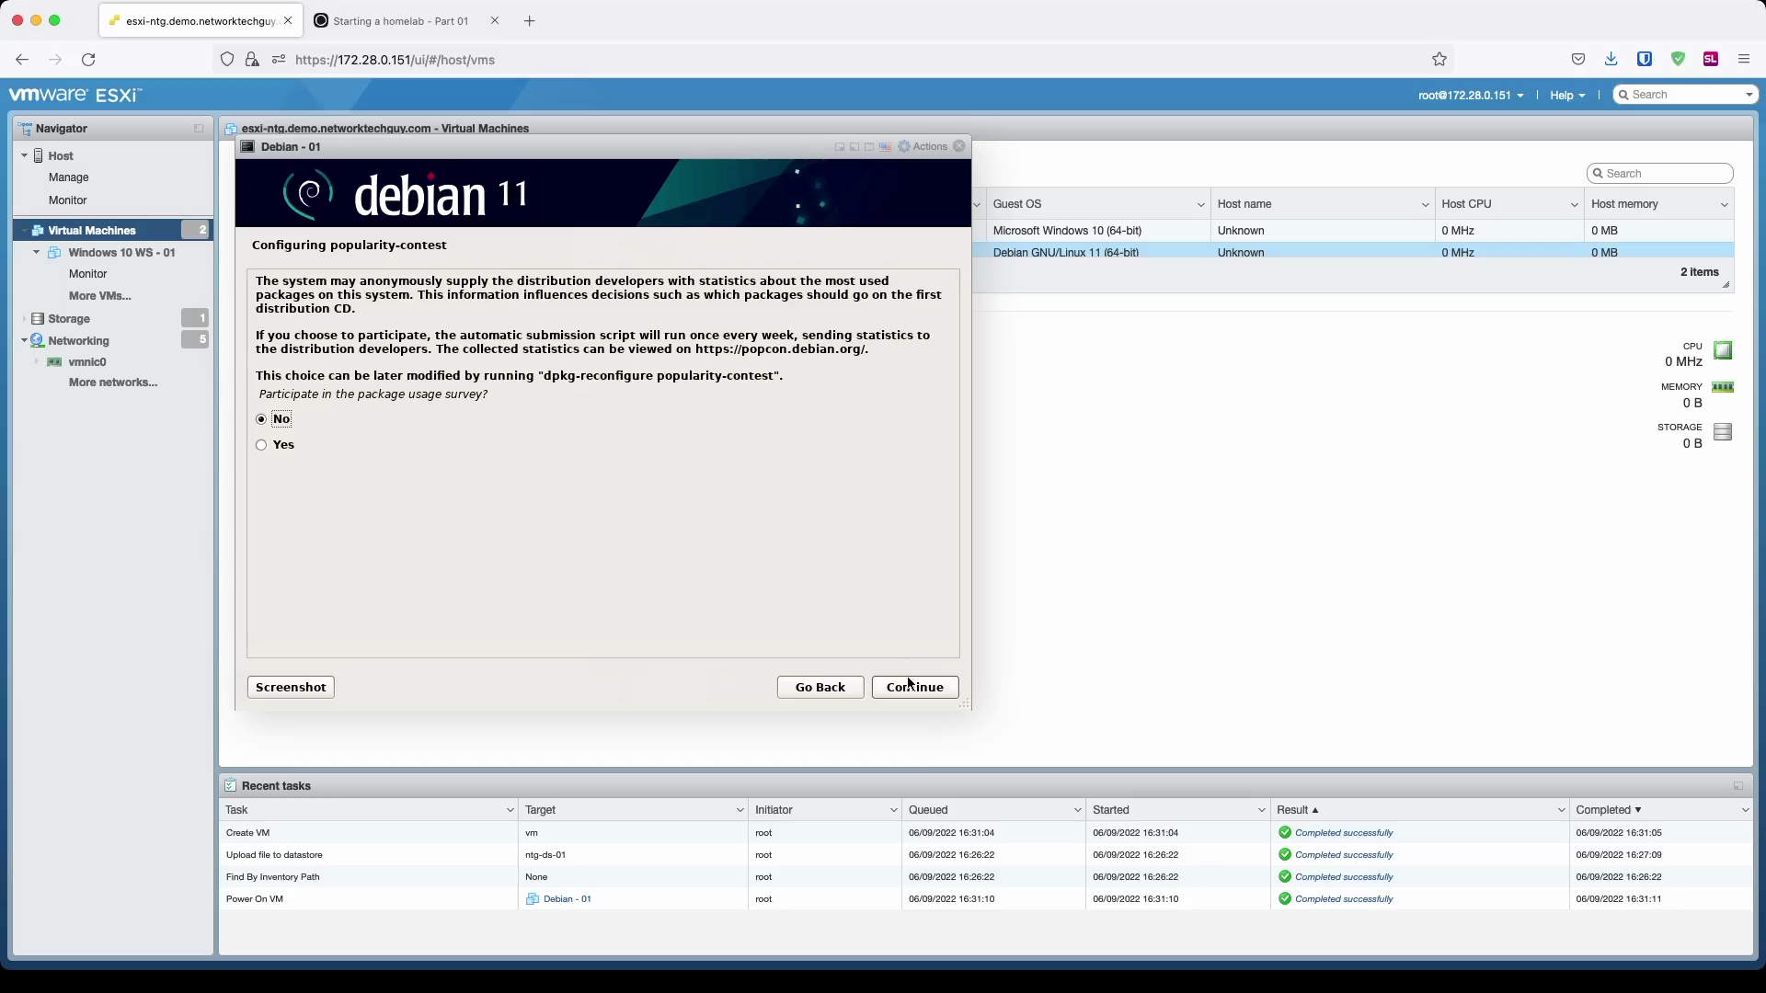Screen dimensions: 1766x993
Task: Collapse the Windows 10 WS - 01 node
Action: coord(37,253)
